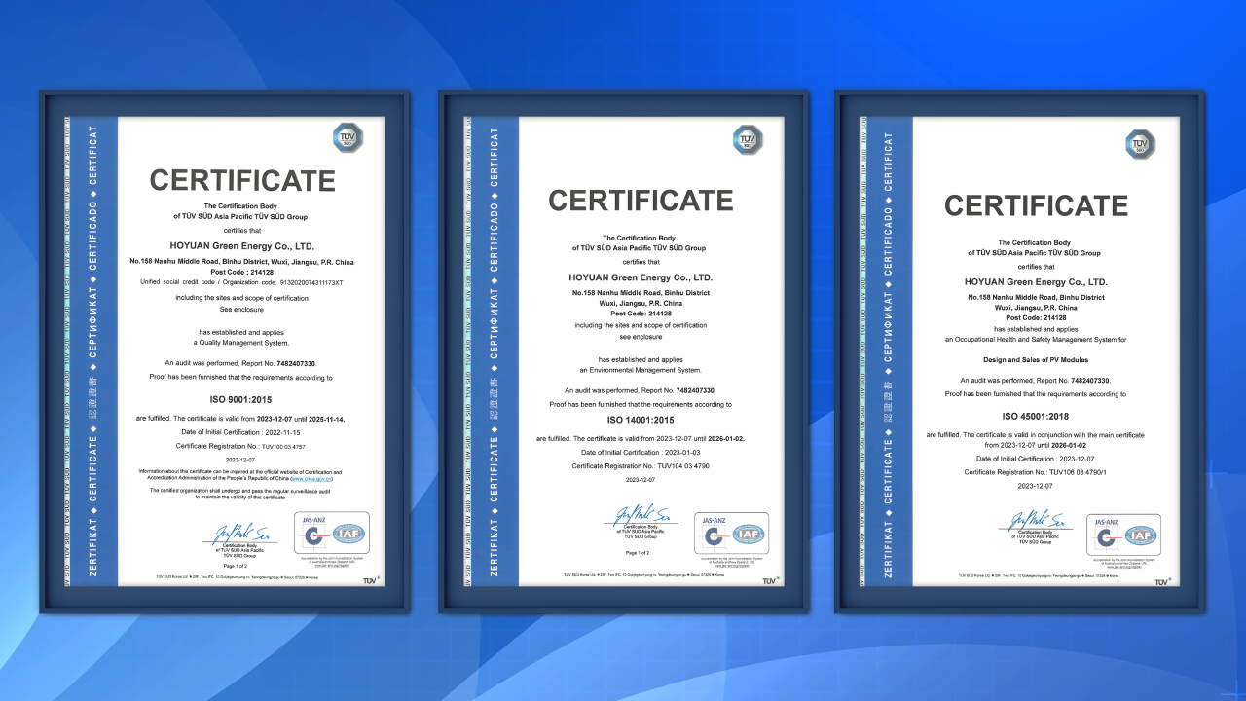1246x701 pixels.
Task: Click the Registration No. TUV100 03 4757 line
Action: click(x=240, y=445)
